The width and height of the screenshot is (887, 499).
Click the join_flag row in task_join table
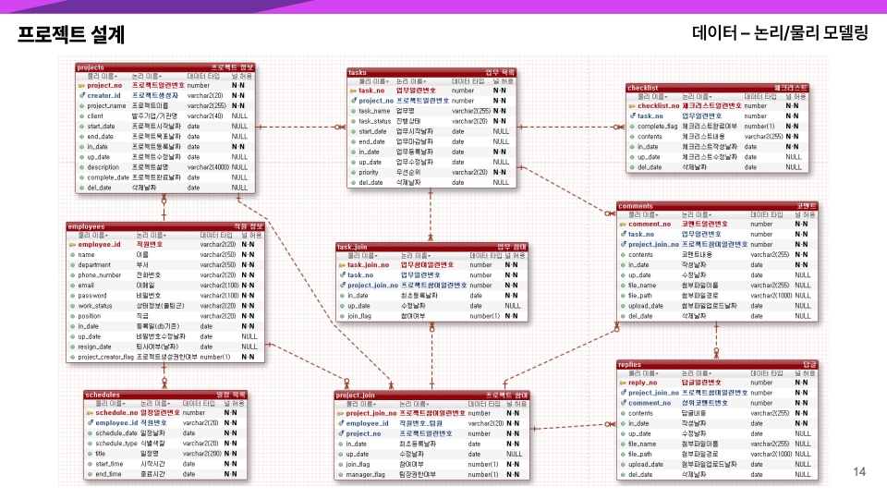(431, 316)
